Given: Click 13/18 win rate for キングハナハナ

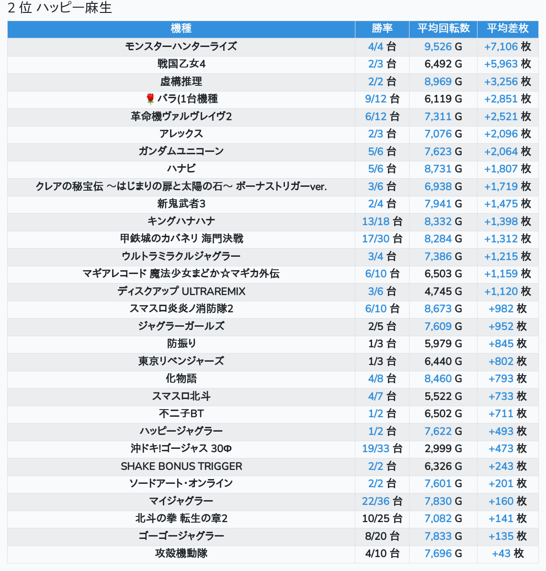Looking at the screenshot, I should [x=375, y=221].
